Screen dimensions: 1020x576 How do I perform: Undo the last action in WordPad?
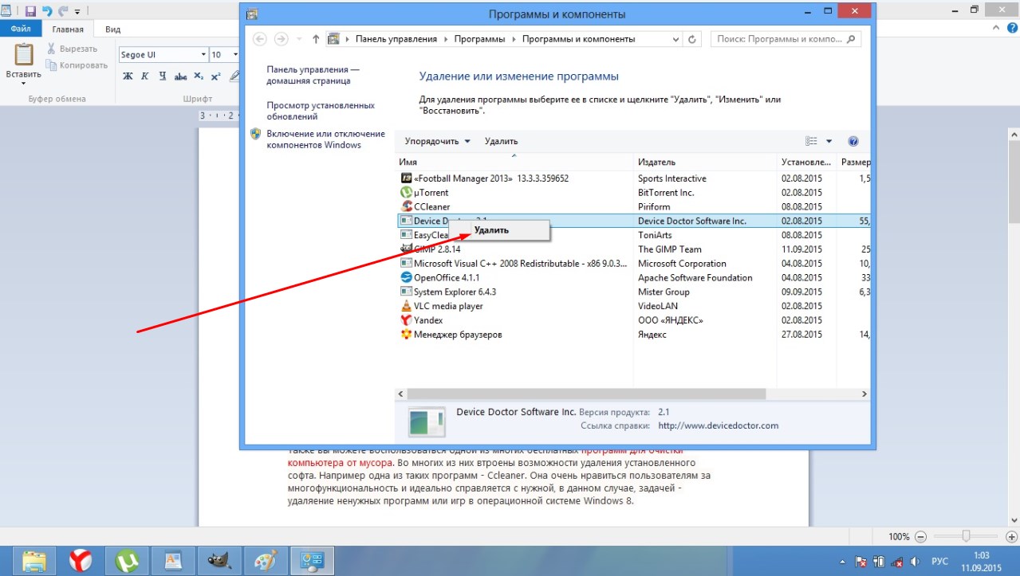pos(46,11)
